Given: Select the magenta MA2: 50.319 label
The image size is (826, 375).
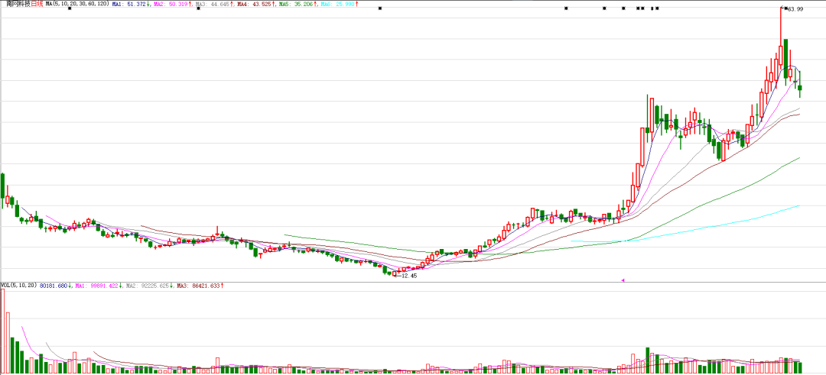Looking at the screenshot, I should tap(172, 4).
